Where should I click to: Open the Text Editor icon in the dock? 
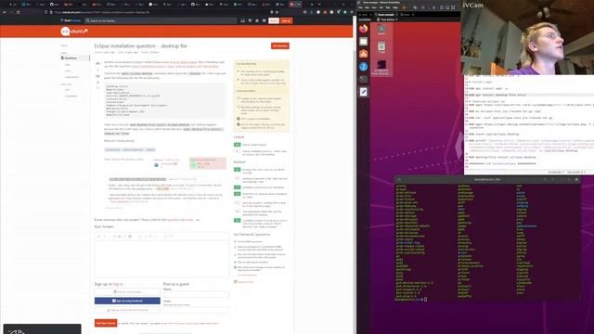point(363,92)
